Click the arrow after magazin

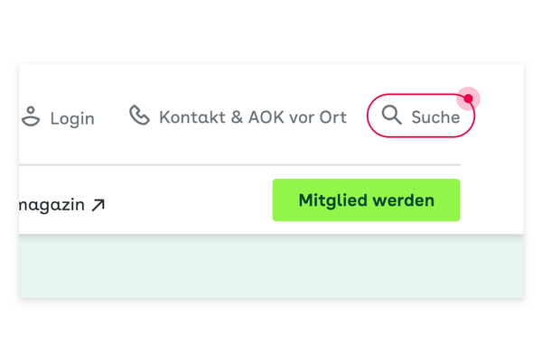point(98,205)
